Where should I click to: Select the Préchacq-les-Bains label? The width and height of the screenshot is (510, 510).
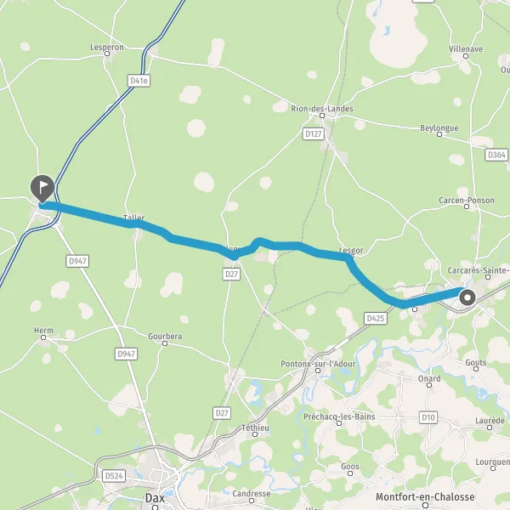pos(339,416)
